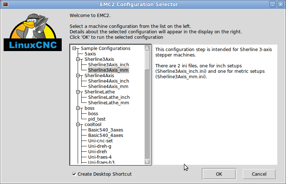Choose the Uni-dreh-g configuration

[x=99, y=146]
